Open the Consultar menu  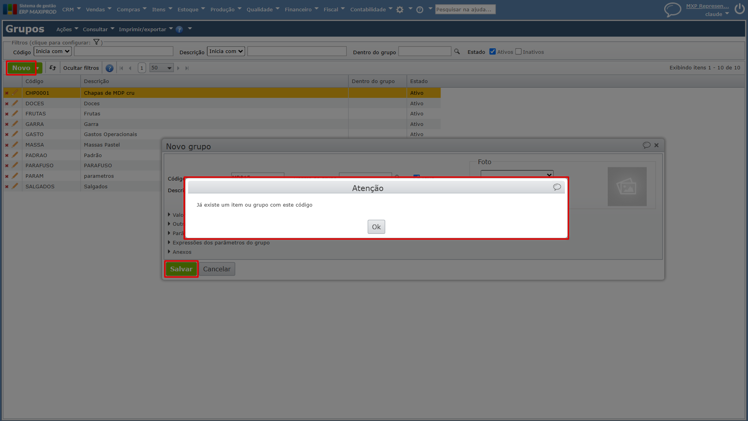(x=99, y=29)
